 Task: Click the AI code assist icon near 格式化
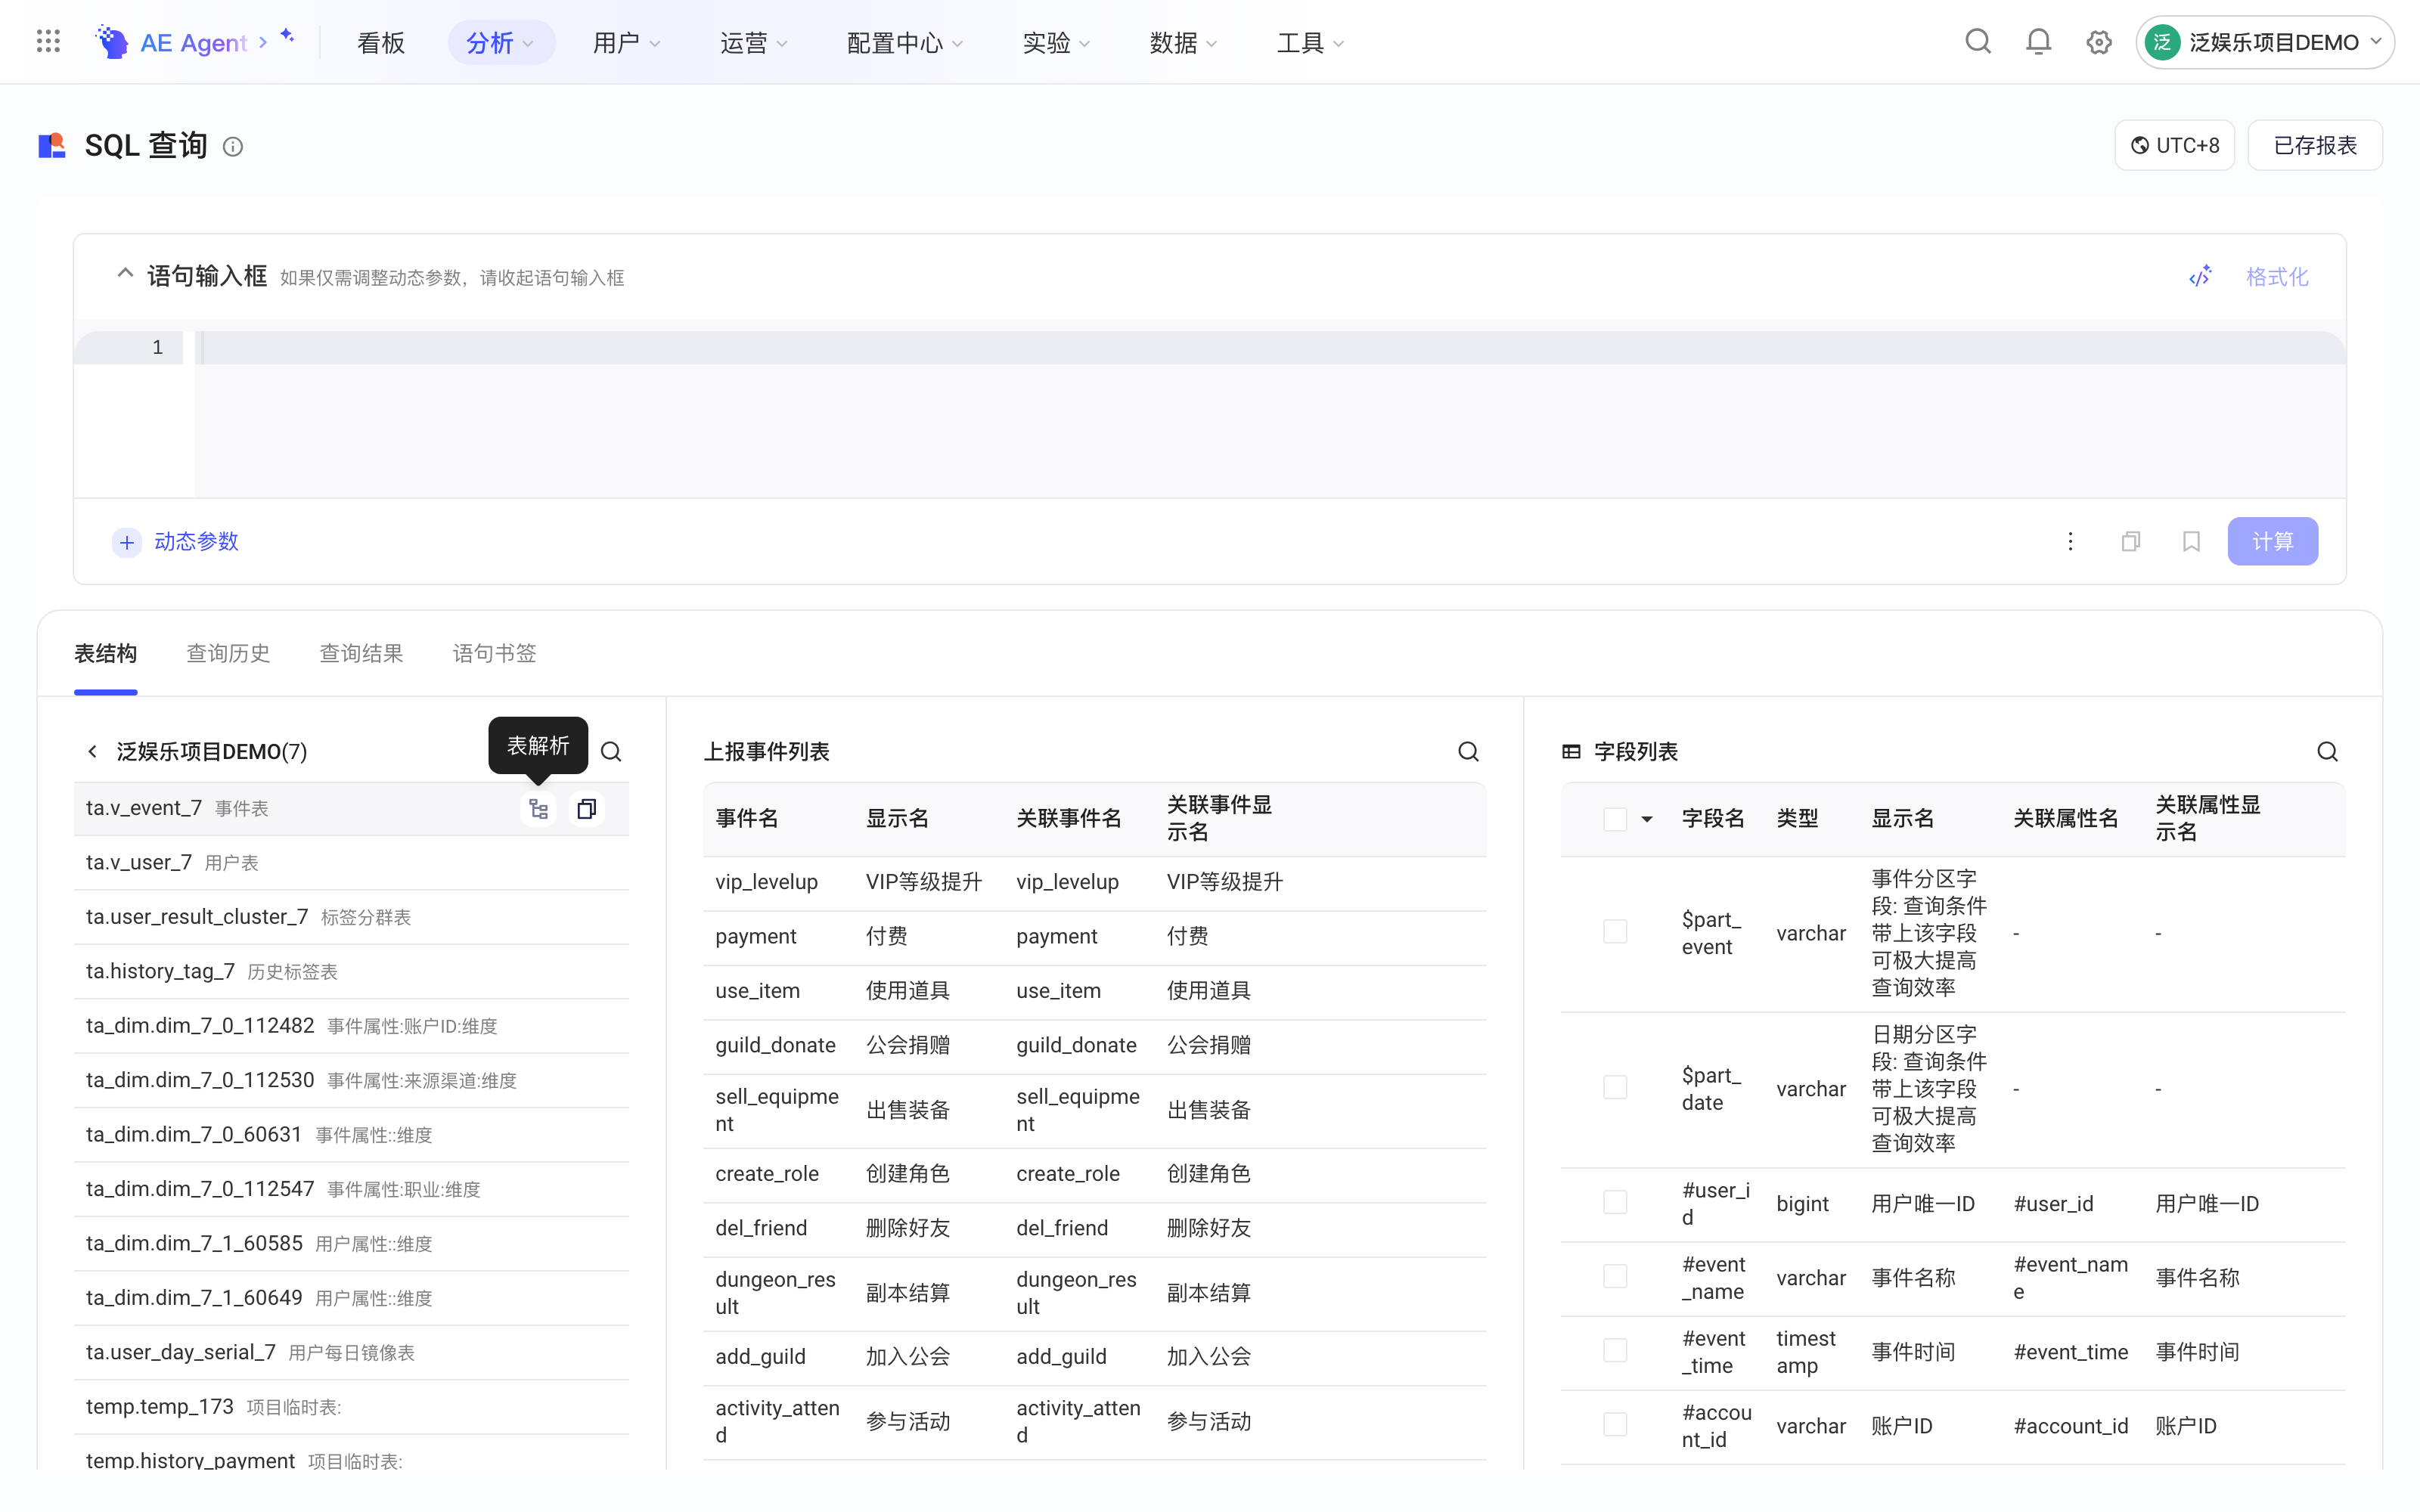(2200, 277)
